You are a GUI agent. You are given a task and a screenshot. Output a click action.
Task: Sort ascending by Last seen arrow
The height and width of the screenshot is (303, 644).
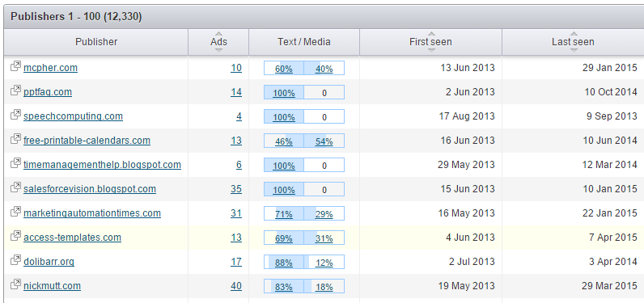tap(574, 34)
